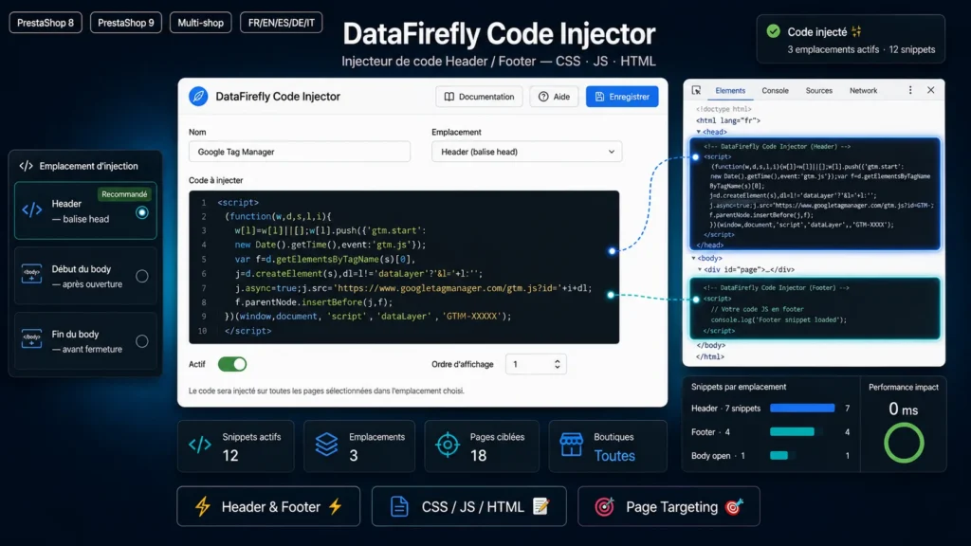The image size is (971, 546).
Task: Click the Boutiques shop icon
Action: coord(571,446)
